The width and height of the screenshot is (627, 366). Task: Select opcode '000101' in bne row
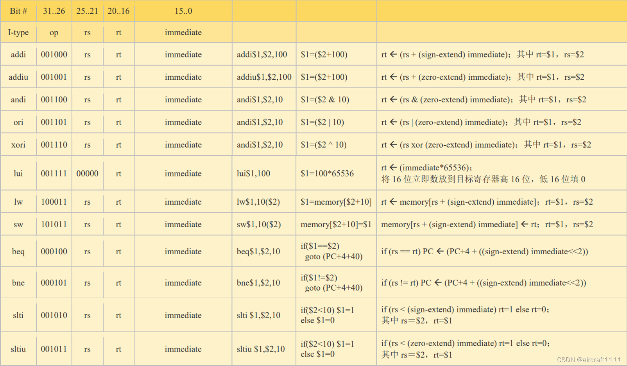tap(54, 283)
